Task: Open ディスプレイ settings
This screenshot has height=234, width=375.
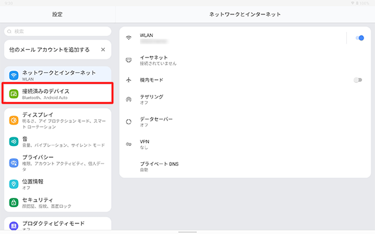Action: [x=57, y=120]
